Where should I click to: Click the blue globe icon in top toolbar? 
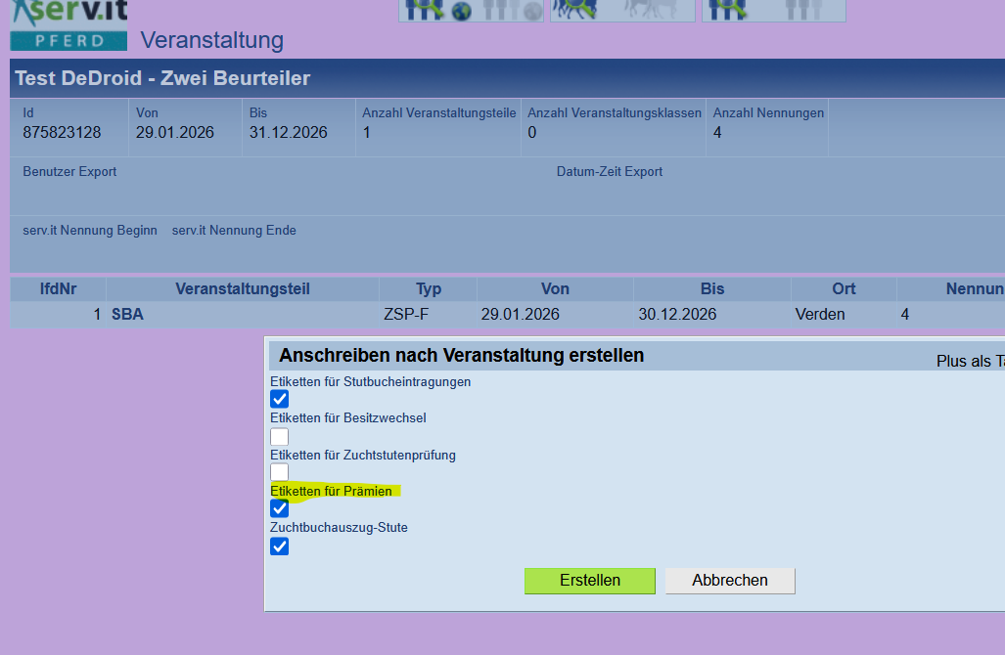coord(461,11)
